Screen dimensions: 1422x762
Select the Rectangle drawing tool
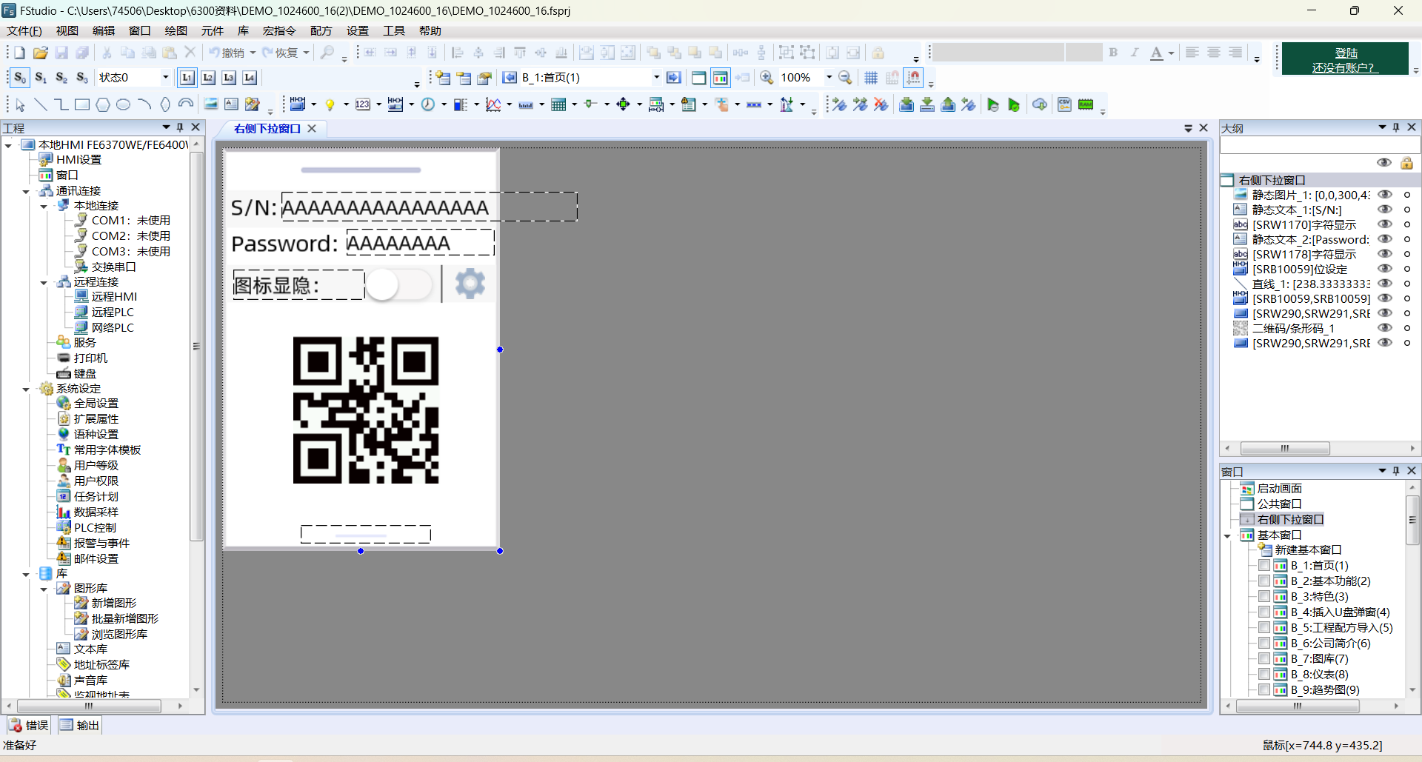[82, 104]
